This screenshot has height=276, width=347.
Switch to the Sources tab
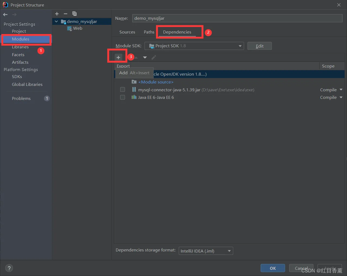(127, 32)
